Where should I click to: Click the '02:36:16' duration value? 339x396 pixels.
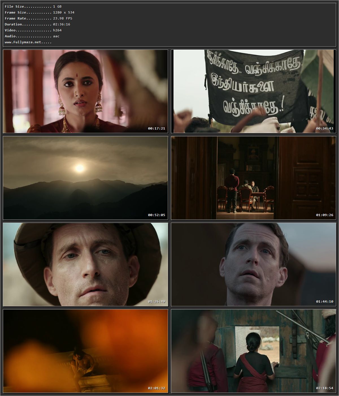tap(62, 24)
